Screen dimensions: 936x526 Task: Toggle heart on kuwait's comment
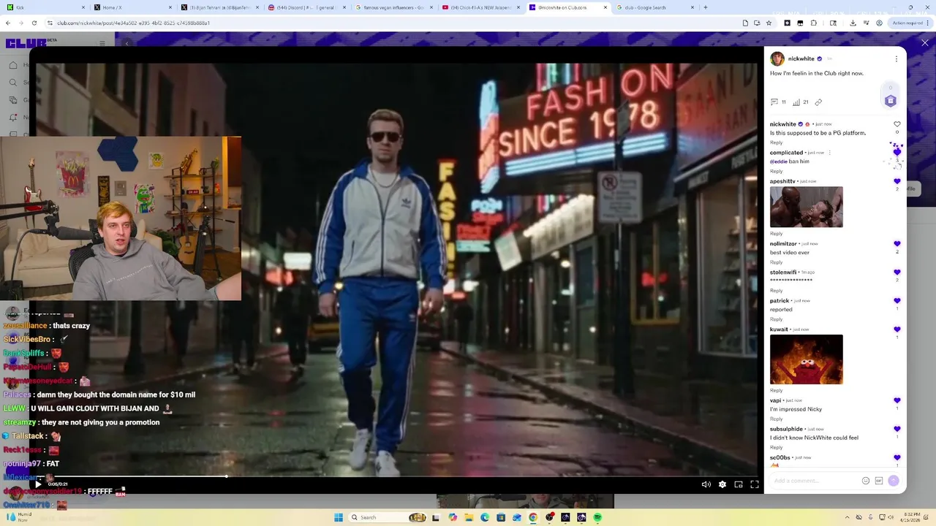click(x=897, y=329)
